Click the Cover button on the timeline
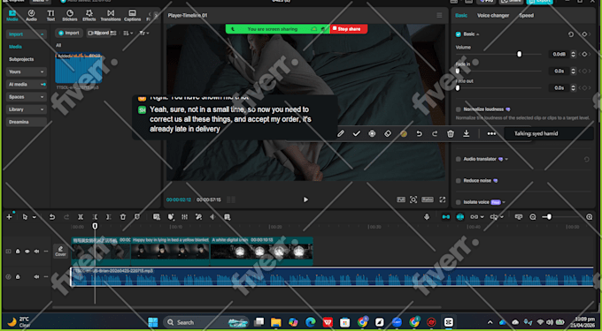 tap(60, 251)
